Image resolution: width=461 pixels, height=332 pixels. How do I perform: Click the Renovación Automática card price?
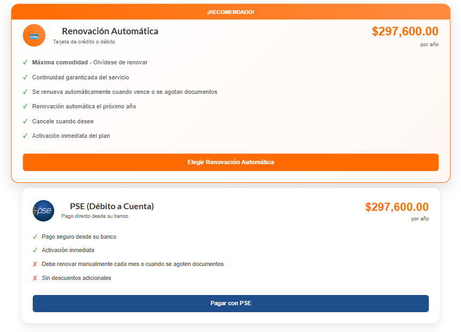405,32
